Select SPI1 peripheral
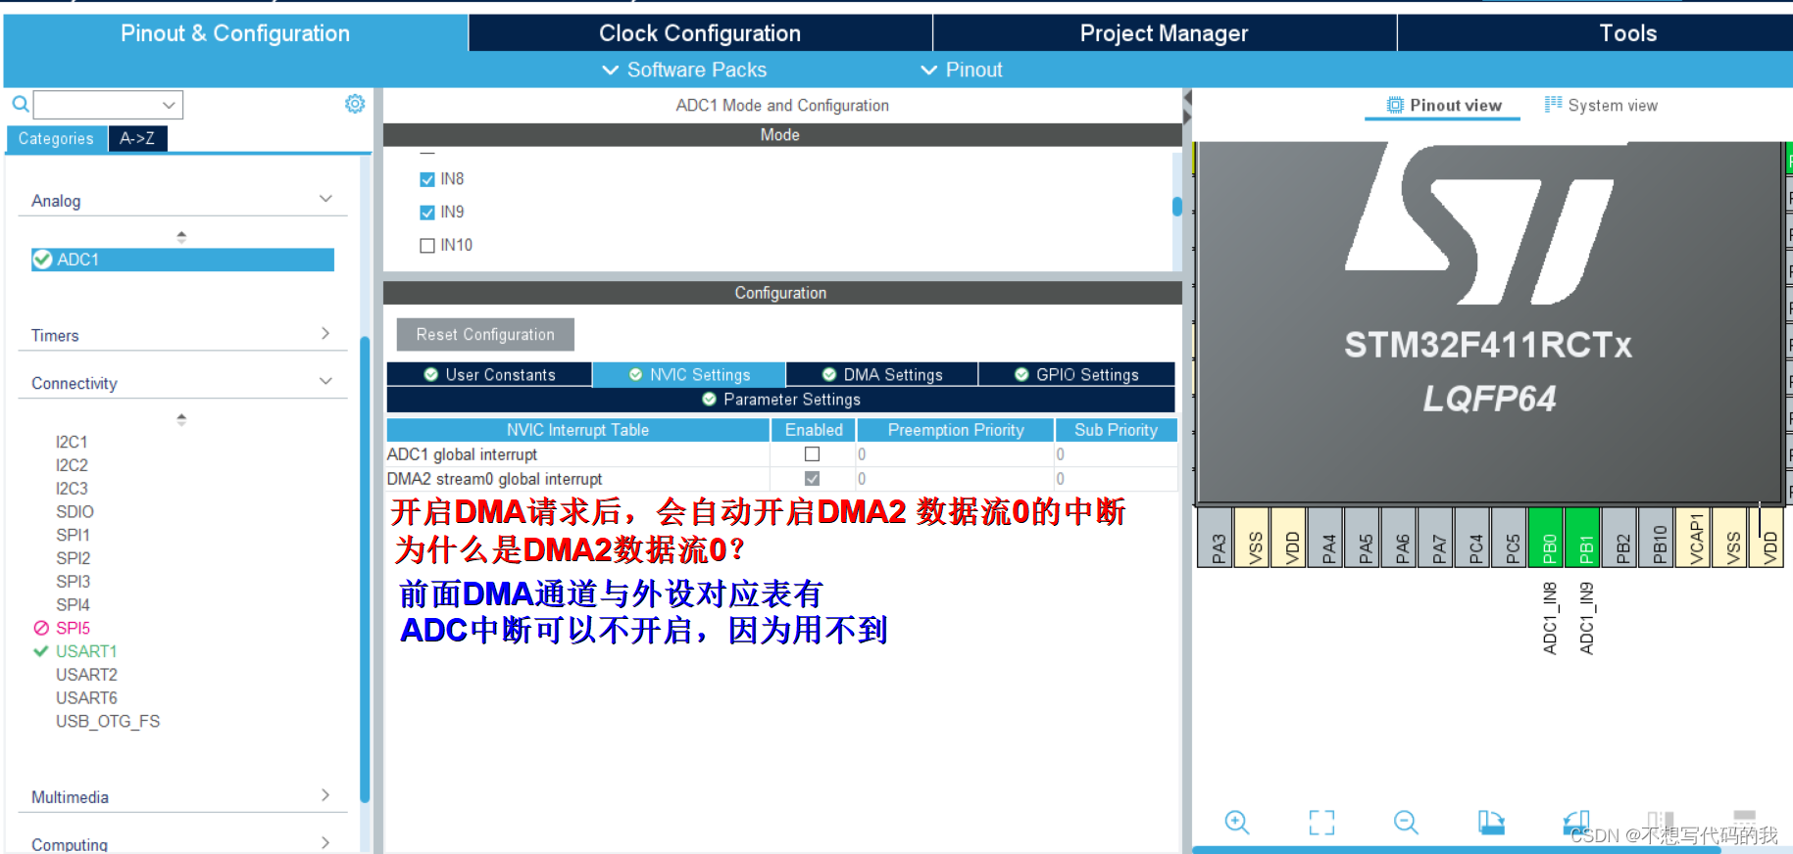This screenshot has width=1793, height=854. coord(73,536)
